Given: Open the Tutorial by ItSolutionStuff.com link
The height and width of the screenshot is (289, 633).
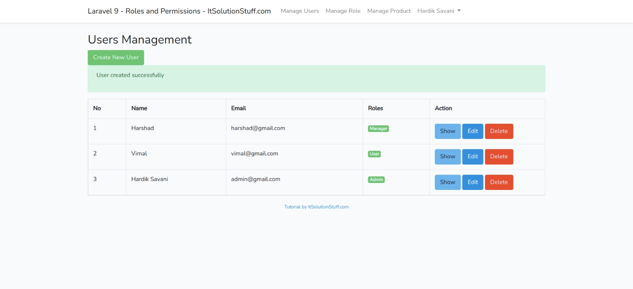Looking at the screenshot, I should [316, 207].
